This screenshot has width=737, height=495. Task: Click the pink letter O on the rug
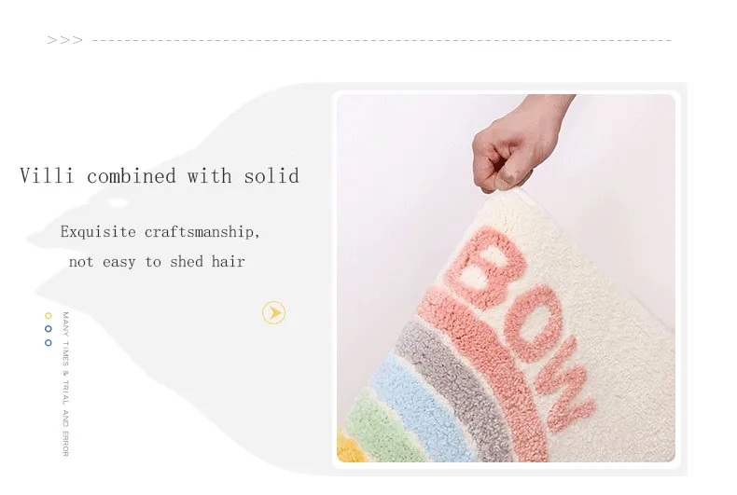click(x=535, y=323)
